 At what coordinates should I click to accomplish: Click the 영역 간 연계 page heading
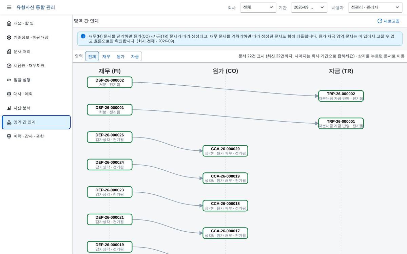pyautogui.click(x=86, y=21)
